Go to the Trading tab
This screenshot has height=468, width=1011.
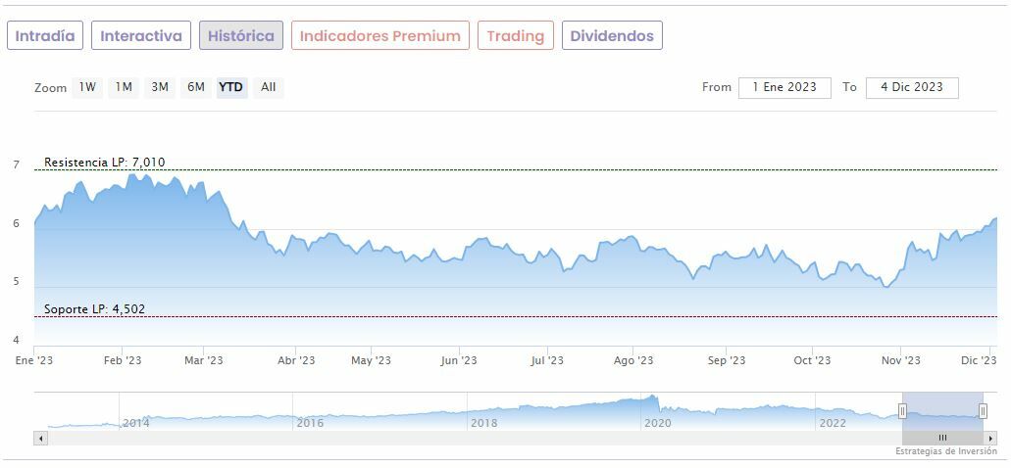[x=515, y=36]
